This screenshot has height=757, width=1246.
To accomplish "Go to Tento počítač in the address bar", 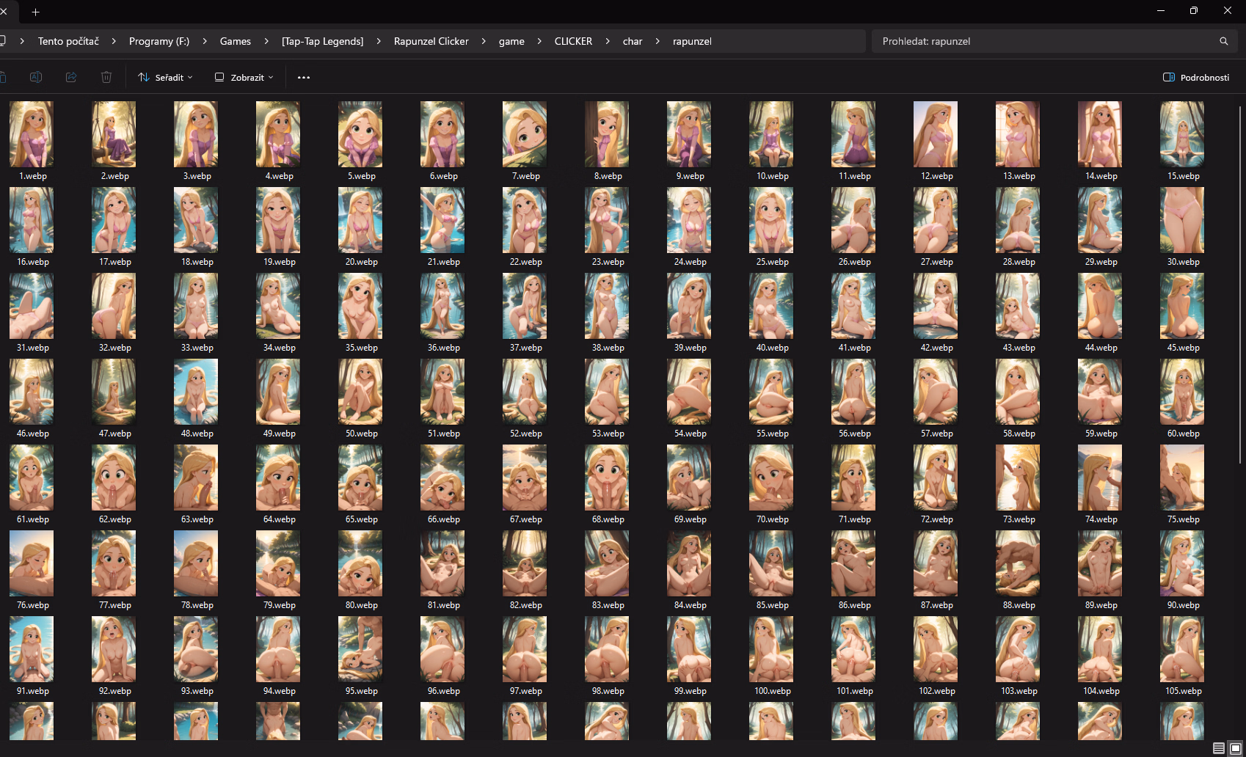I will [x=68, y=41].
